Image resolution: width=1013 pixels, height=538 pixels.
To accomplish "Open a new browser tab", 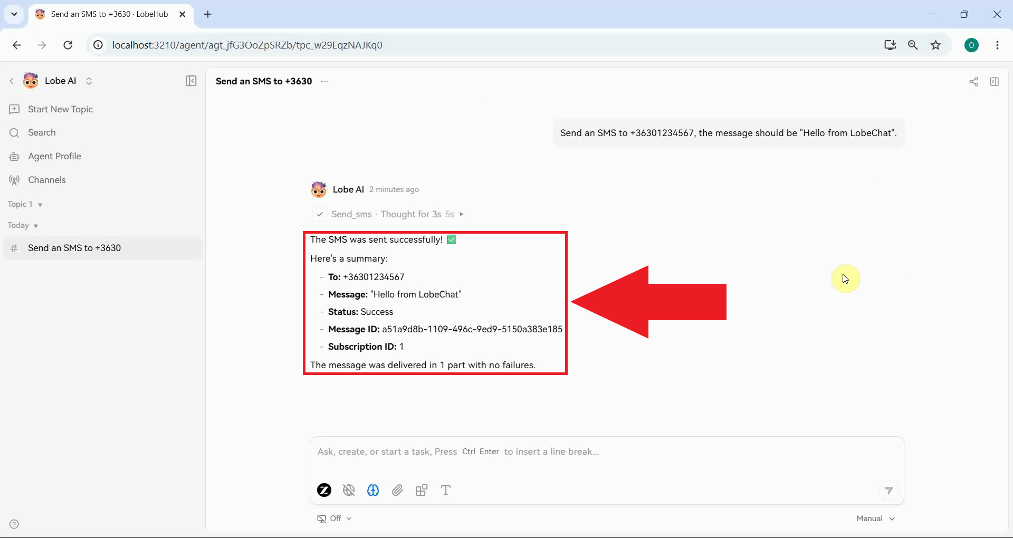I will tap(208, 14).
